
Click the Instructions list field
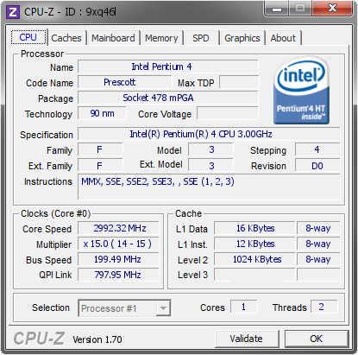[x=209, y=186]
